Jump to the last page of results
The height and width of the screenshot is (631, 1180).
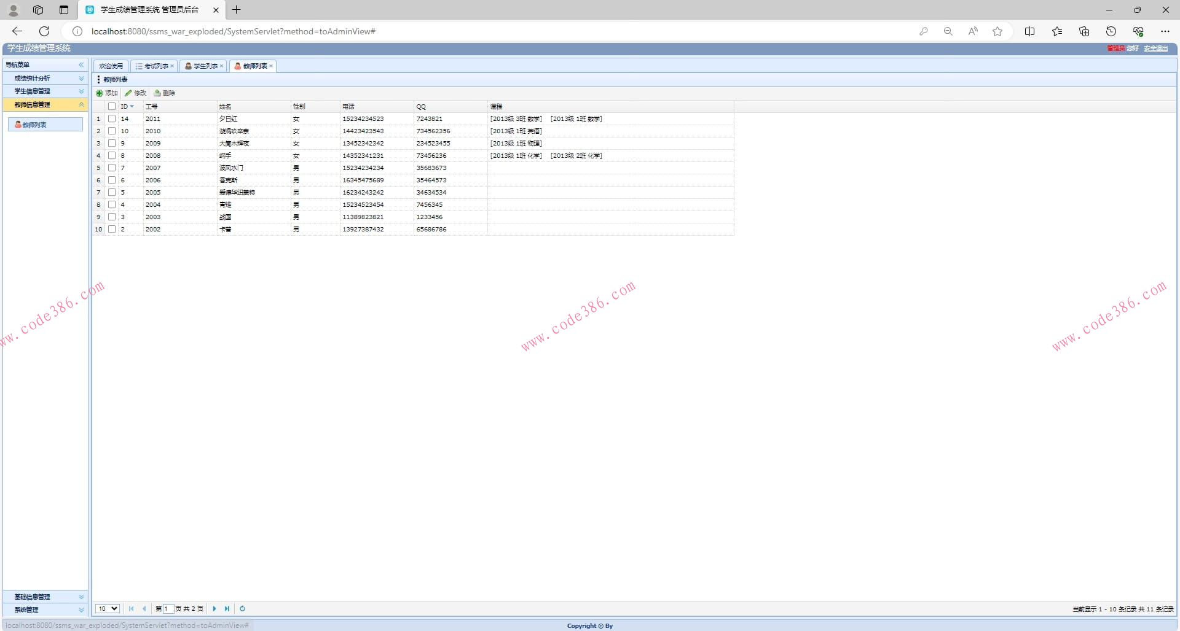[227, 609]
